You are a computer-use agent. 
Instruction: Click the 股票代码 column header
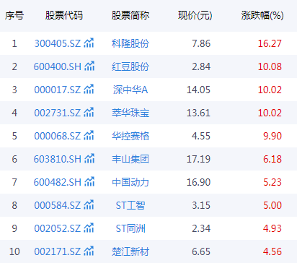[x=64, y=15]
